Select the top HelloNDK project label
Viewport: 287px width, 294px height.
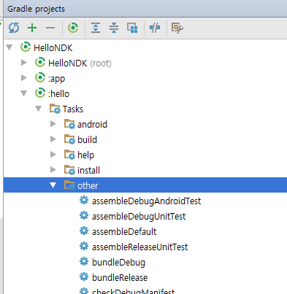[x=53, y=48]
